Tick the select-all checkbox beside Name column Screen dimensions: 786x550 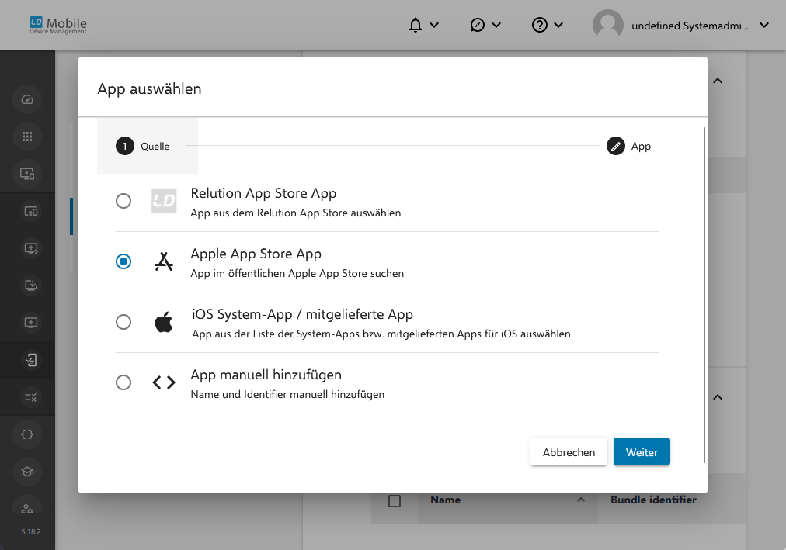[x=395, y=500]
